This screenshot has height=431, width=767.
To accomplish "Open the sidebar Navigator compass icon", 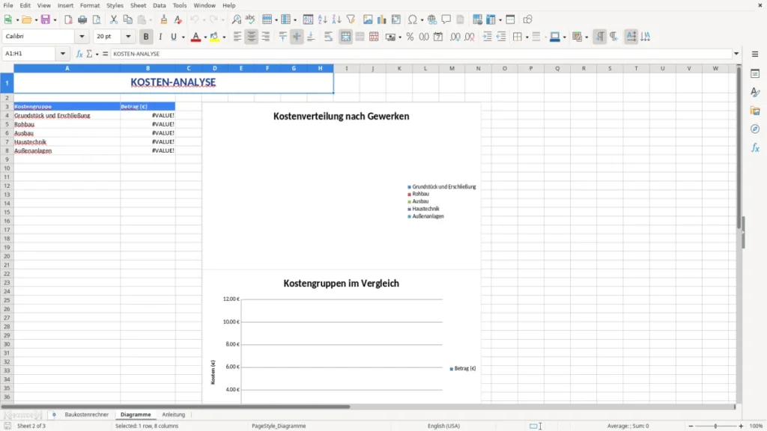I will (x=755, y=129).
